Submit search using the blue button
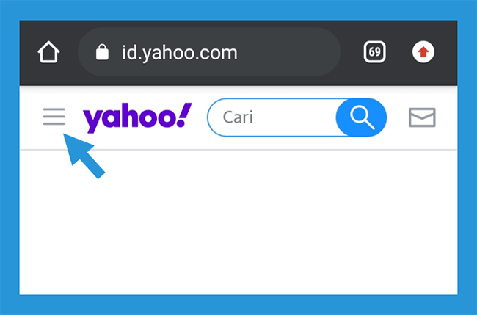The height and width of the screenshot is (315, 477). point(361,117)
